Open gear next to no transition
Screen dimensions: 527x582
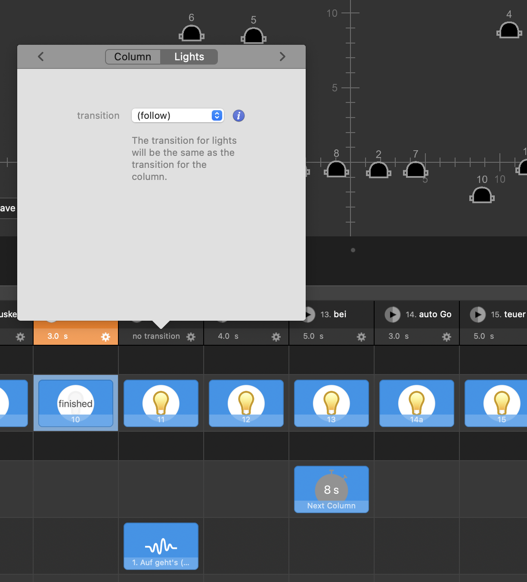191,337
